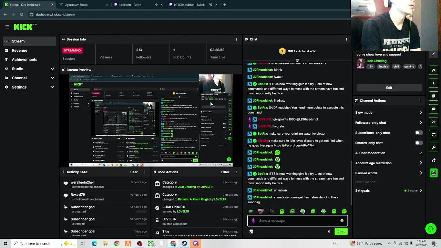Screen dimensions: 441x248
Task: Open the lightning bolt quick actions icon
Action: [433, 83]
